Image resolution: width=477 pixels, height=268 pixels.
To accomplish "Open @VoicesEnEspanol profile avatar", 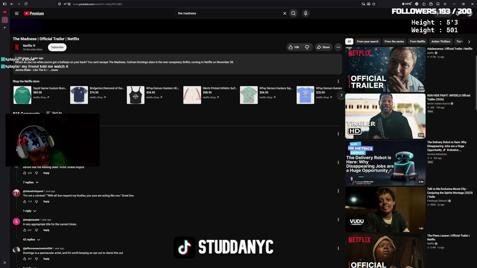I will 16,193.
